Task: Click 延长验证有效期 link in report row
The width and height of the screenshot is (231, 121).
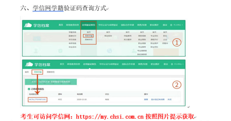Action: pos(158,100)
